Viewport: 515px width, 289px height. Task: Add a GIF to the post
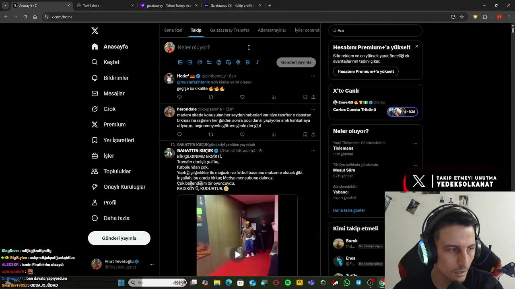(x=190, y=62)
